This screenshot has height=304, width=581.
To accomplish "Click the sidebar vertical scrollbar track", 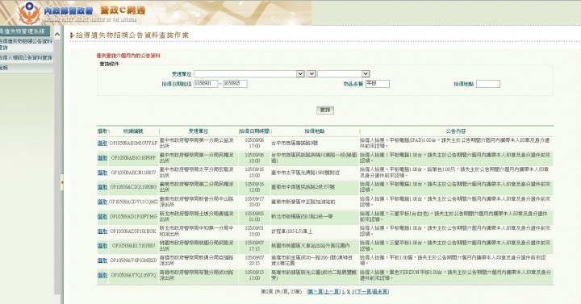I will [57, 167].
